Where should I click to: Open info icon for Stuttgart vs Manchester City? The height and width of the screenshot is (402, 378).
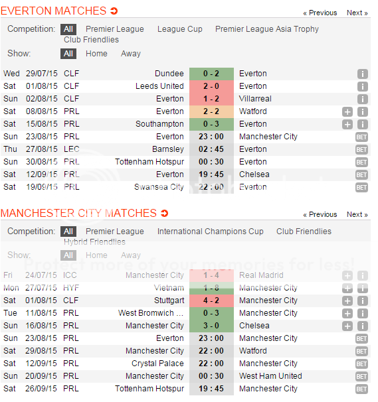(x=362, y=301)
